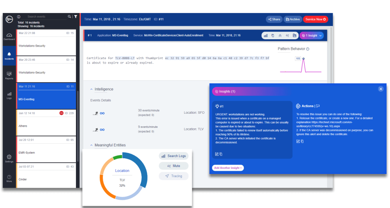
Task: Click Add Another insight button
Action: click(228, 168)
